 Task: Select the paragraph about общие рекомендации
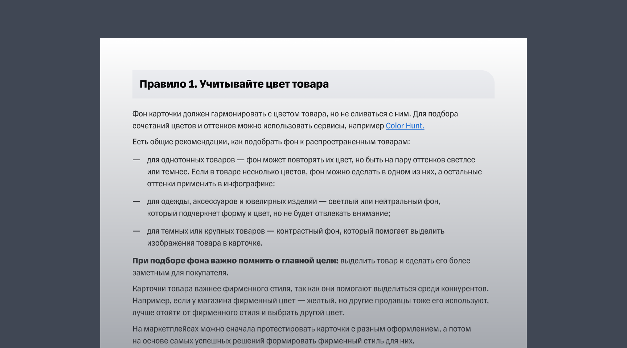click(271, 142)
